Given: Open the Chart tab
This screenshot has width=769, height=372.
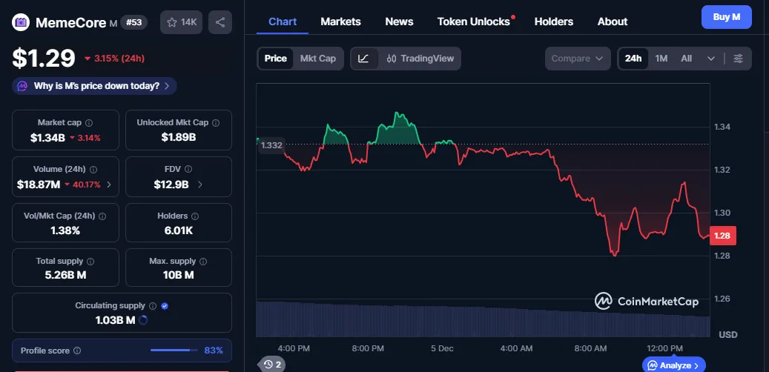Looking at the screenshot, I should pos(283,21).
